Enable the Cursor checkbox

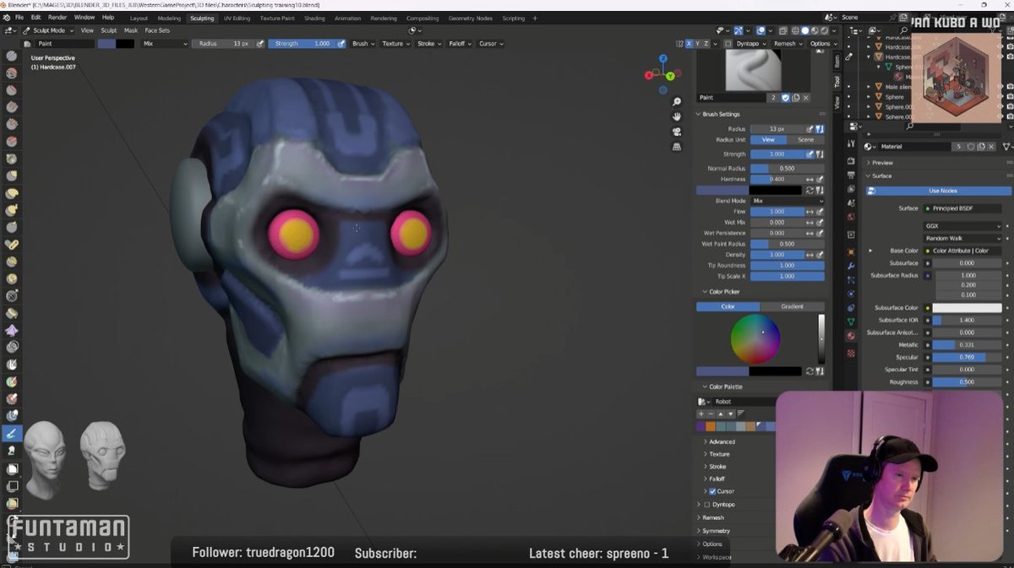712,491
